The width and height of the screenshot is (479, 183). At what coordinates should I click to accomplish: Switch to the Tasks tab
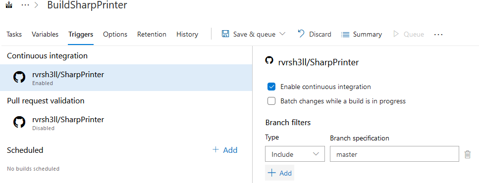(x=14, y=35)
